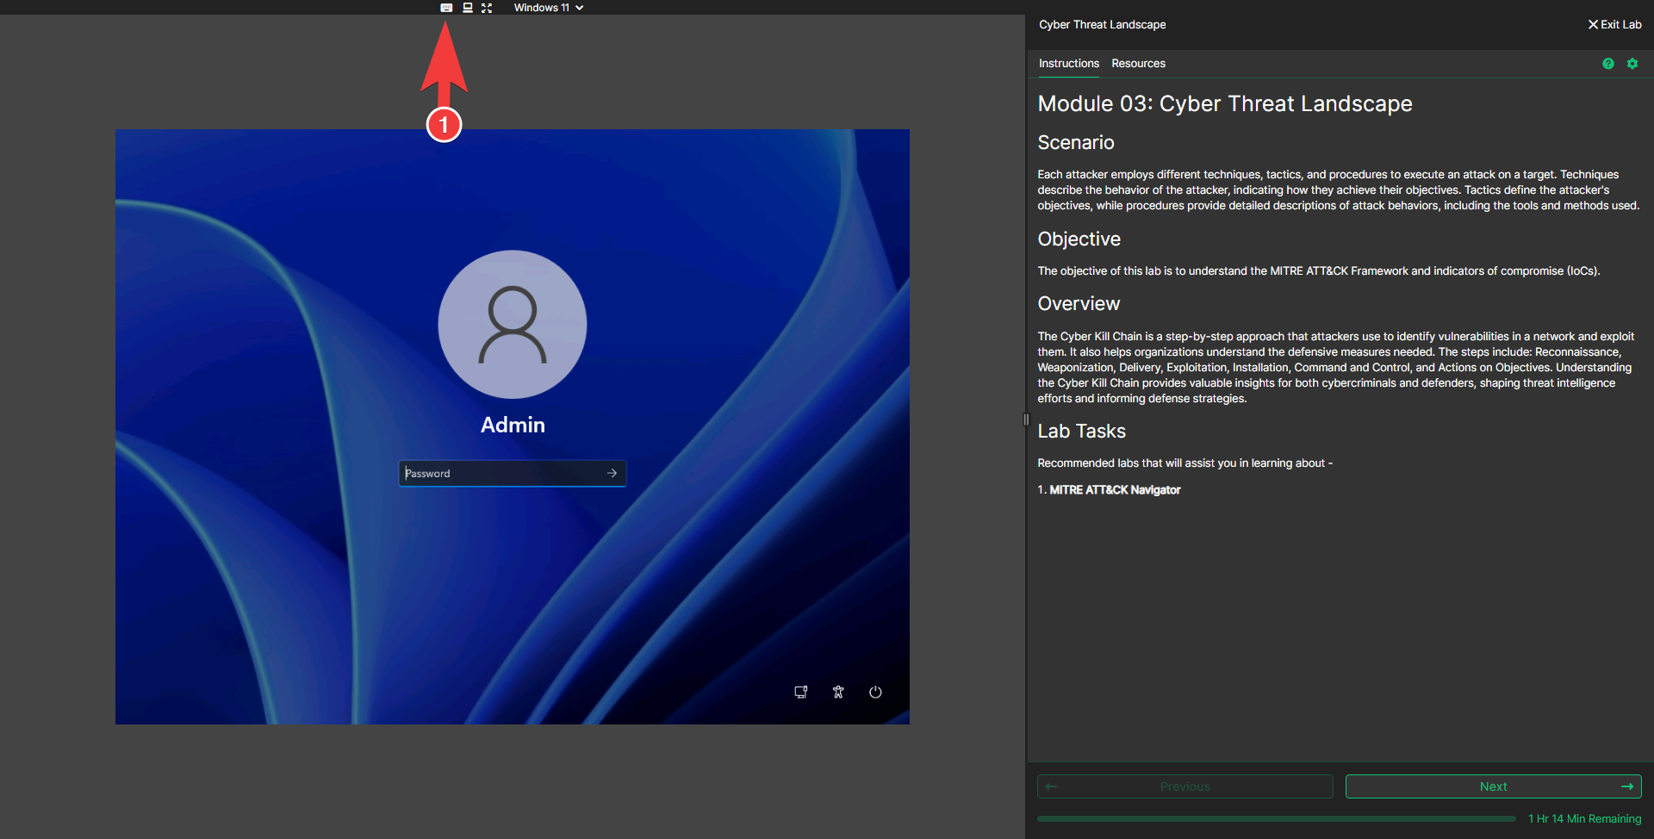Open lab settings via green gear icon
This screenshot has width=1654, height=839.
point(1632,64)
